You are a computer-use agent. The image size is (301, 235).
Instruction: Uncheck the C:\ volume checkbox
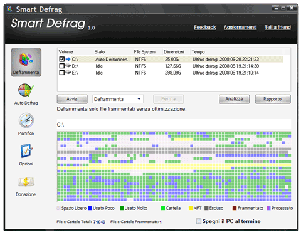tap(62, 59)
